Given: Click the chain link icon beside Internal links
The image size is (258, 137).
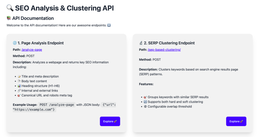Looking at the screenshot, I should 19,90.
